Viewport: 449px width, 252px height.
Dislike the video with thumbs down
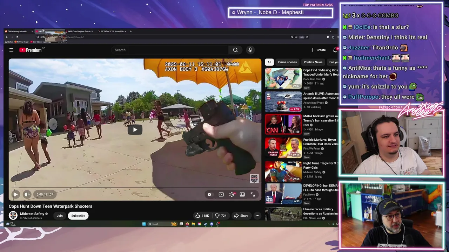(221, 216)
